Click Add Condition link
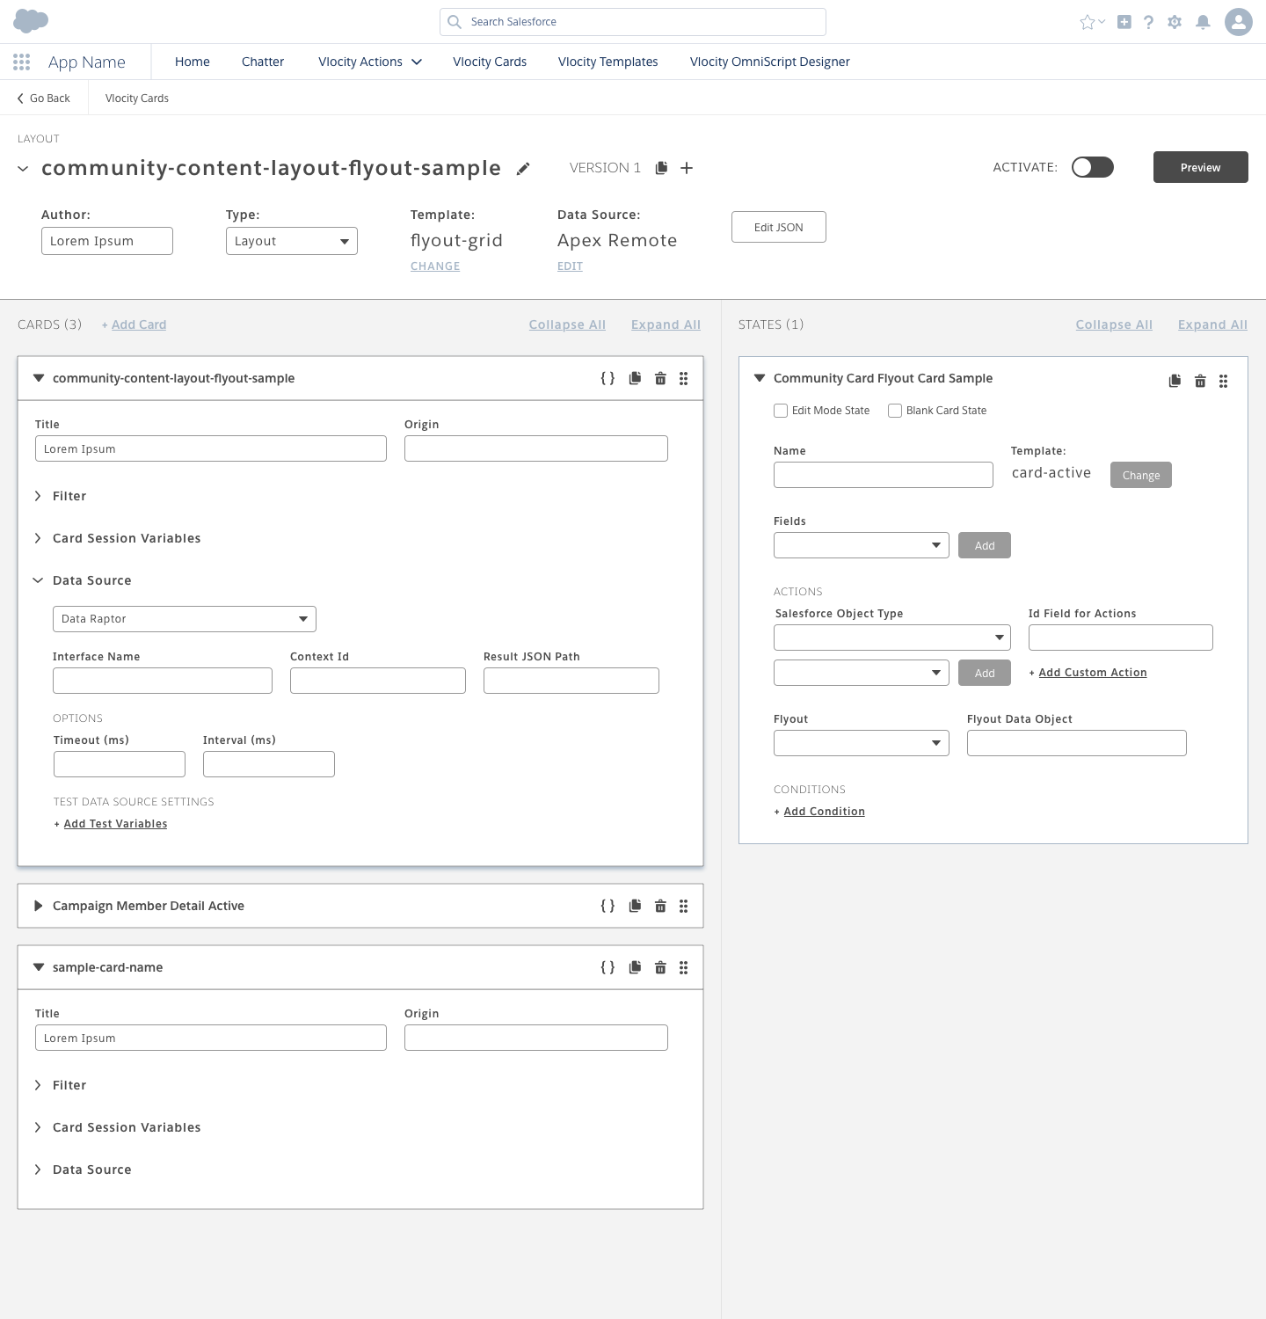 pos(824,812)
